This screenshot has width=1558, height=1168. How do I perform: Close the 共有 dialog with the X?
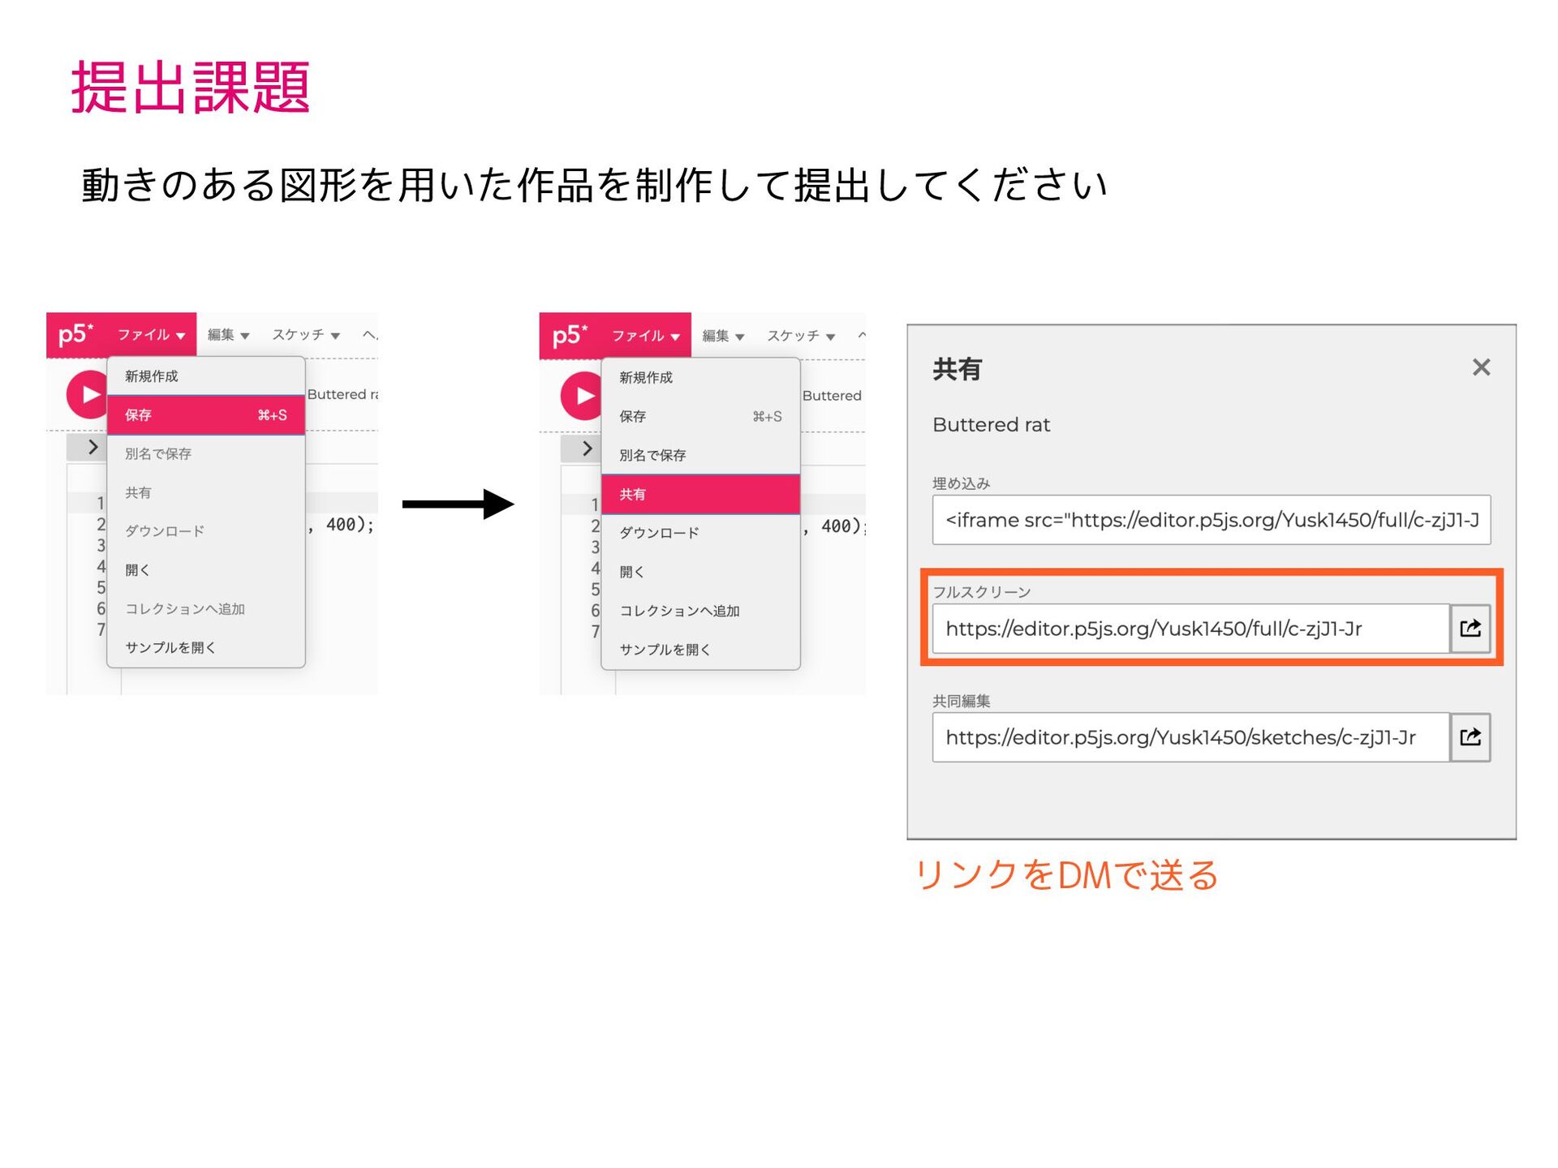click(x=1481, y=367)
